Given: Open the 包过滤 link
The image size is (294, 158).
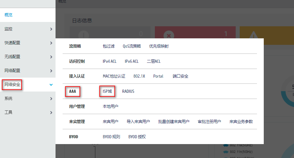Looking at the screenshot, I should (109, 46).
